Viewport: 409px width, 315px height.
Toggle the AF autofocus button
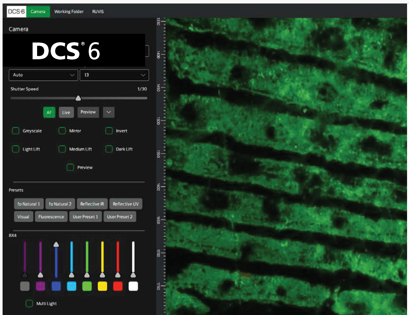(x=49, y=112)
